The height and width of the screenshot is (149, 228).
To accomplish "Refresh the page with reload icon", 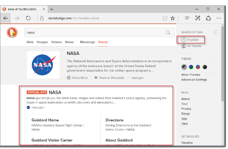I will [28, 18].
